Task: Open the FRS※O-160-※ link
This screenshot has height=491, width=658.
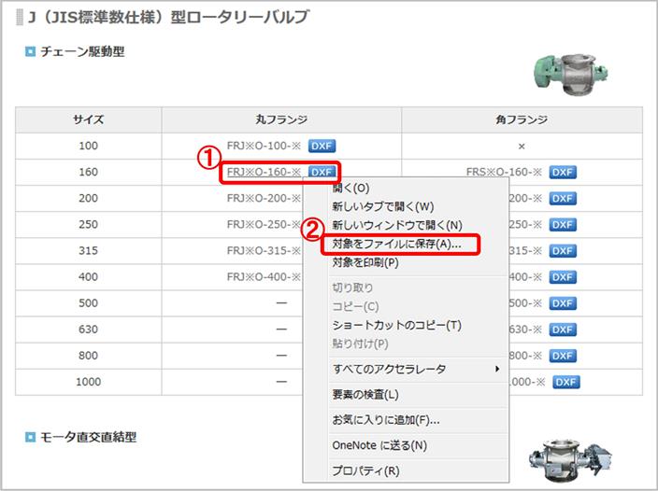Action: (504, 172)
